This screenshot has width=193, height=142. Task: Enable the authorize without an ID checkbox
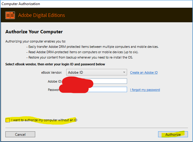point(7,120)
